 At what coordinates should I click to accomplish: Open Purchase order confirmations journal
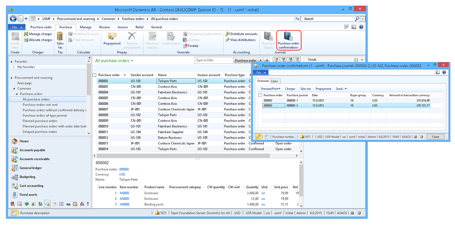(288, 41)
